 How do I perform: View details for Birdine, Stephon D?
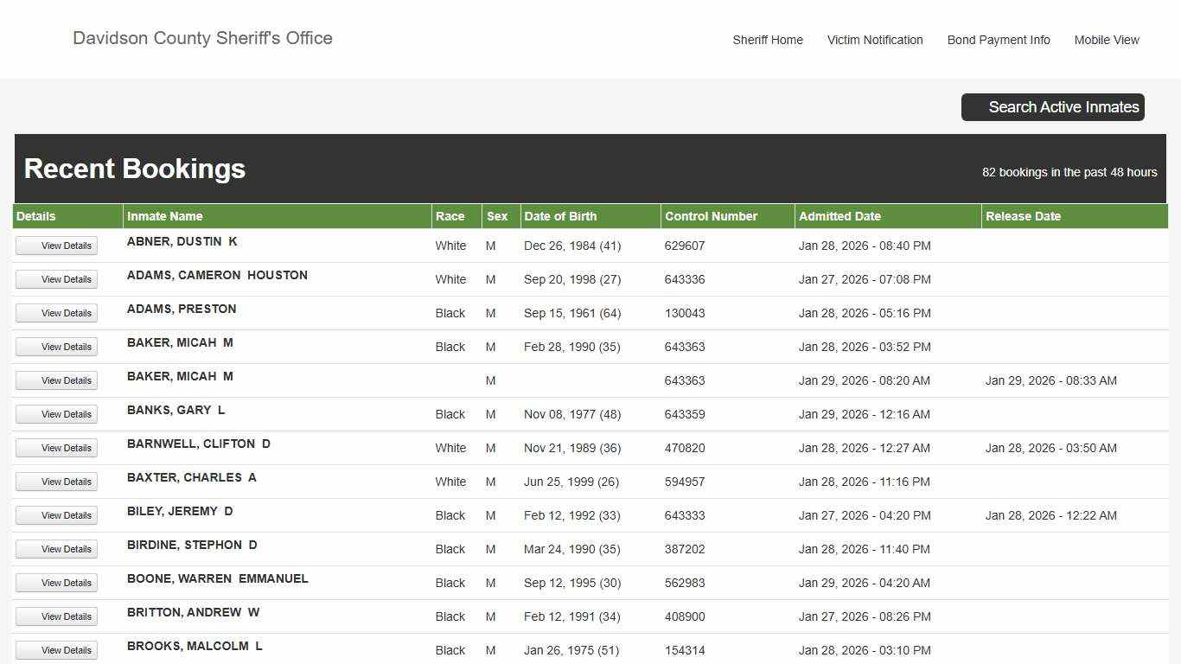pos(56,549)
